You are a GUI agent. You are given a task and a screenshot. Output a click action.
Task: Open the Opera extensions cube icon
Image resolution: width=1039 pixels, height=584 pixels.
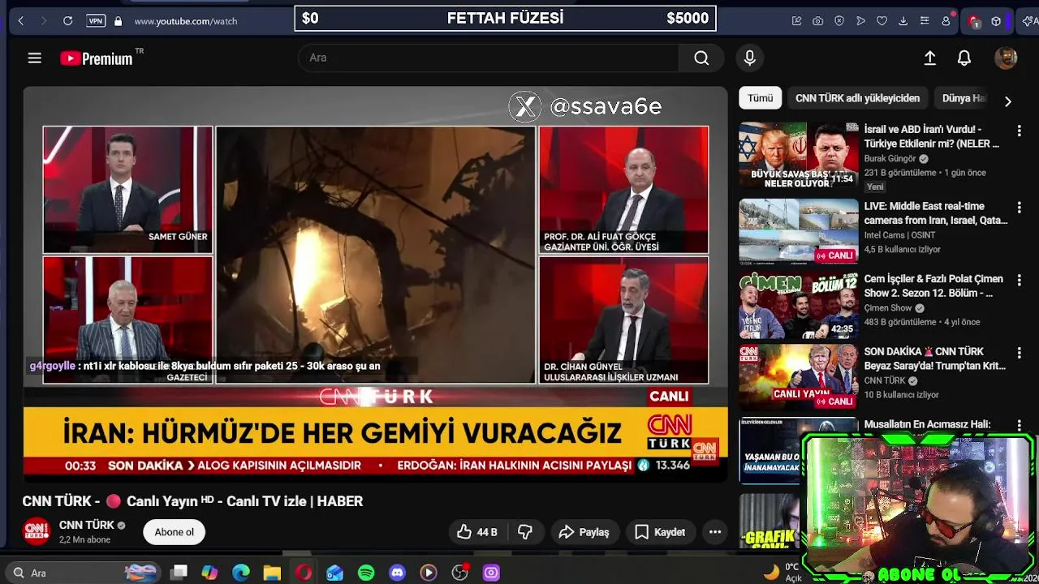pyautogui.click(x=996, y=21)
